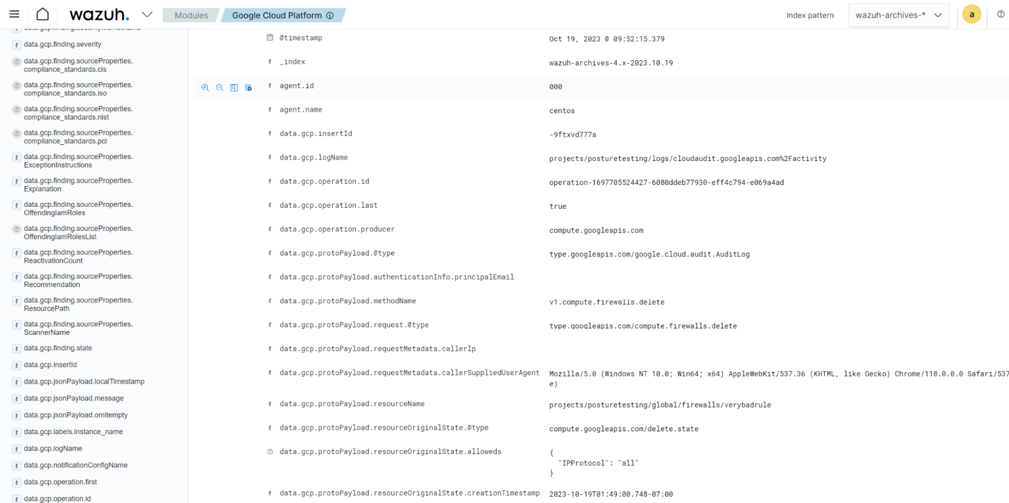Click the agent.name value centos

562,111
